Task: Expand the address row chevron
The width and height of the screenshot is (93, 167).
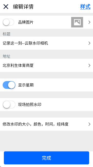Action: 89,66
